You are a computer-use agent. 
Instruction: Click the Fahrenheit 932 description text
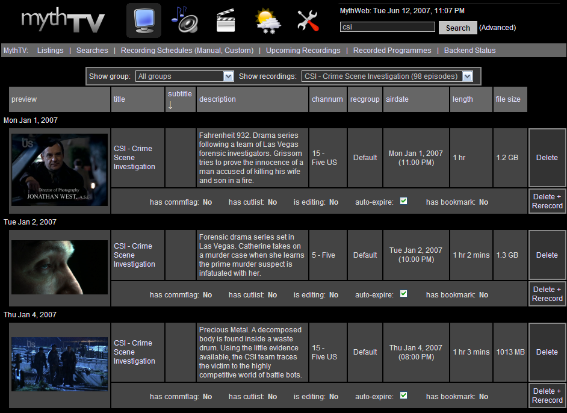(x=252, y=158)
